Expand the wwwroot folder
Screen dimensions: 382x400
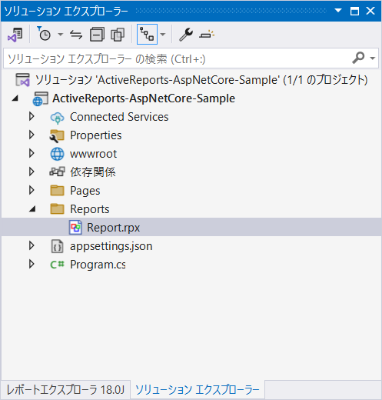pyautogui.click(x=32, y=154)
